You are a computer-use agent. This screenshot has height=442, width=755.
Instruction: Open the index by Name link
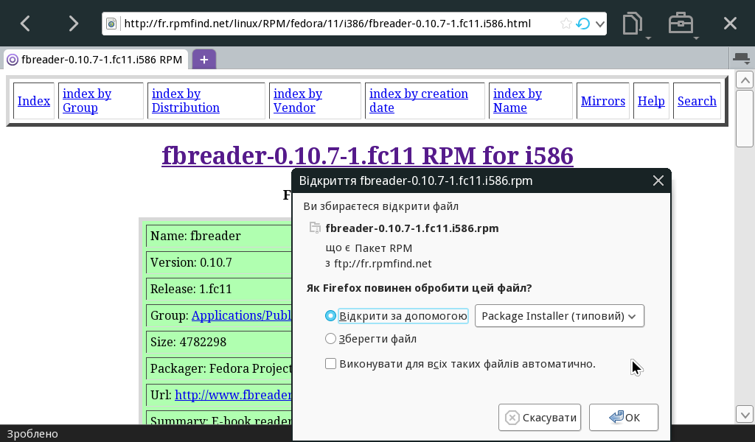pos(518,100)
